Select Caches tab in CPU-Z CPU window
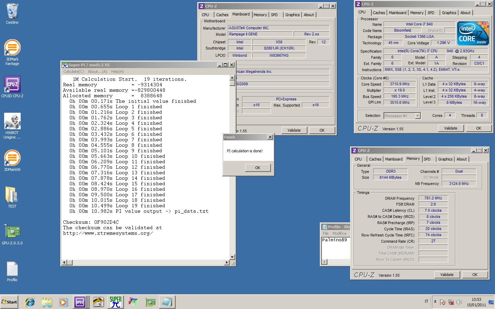The image size is (495, 309). (x=379, y=13)
